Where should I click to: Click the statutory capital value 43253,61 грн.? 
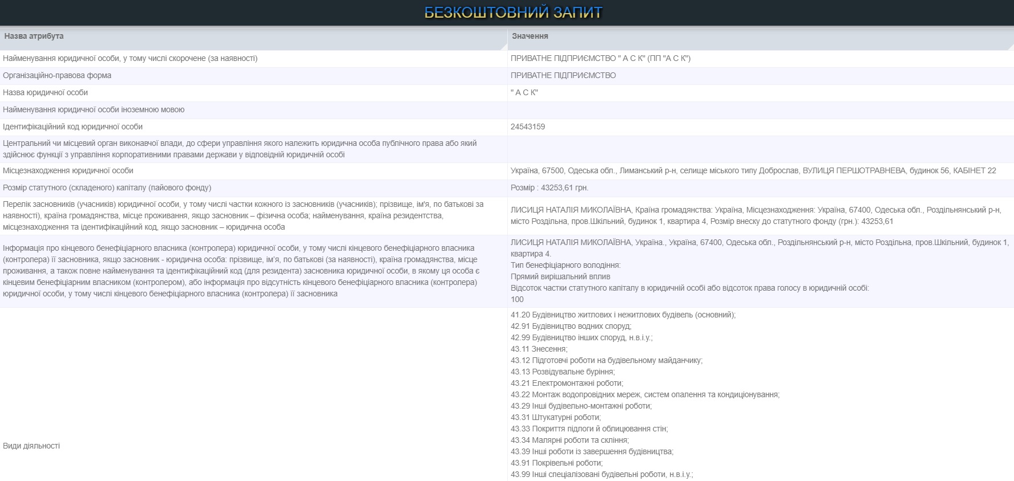tap(550, 187)
